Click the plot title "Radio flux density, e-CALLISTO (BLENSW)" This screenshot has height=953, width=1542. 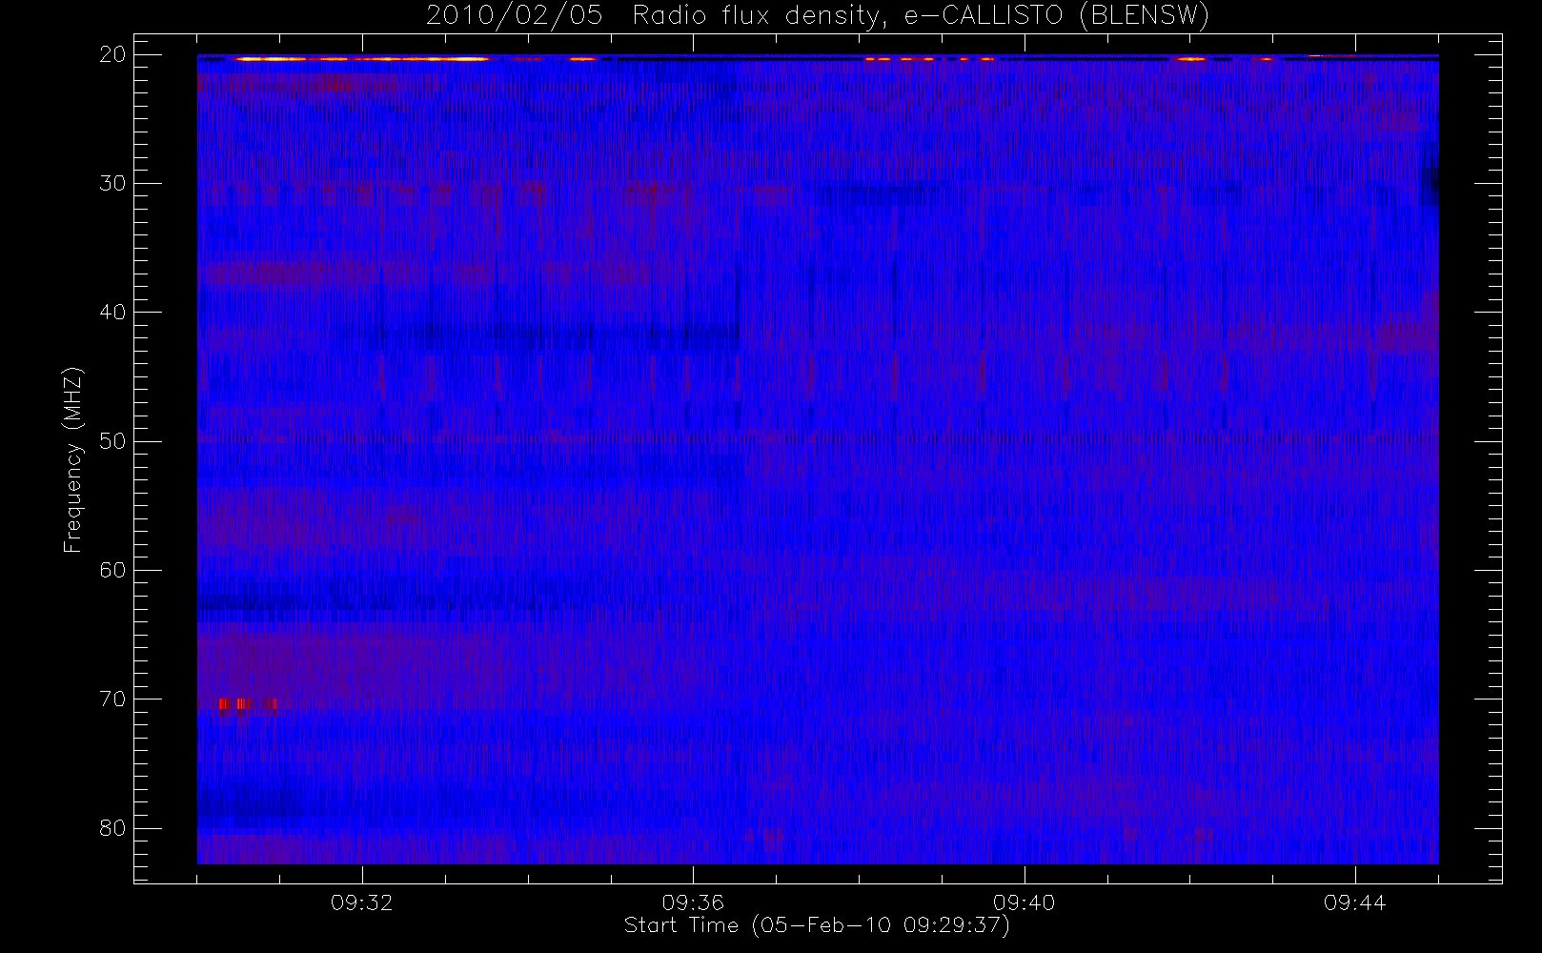point(921,15)
